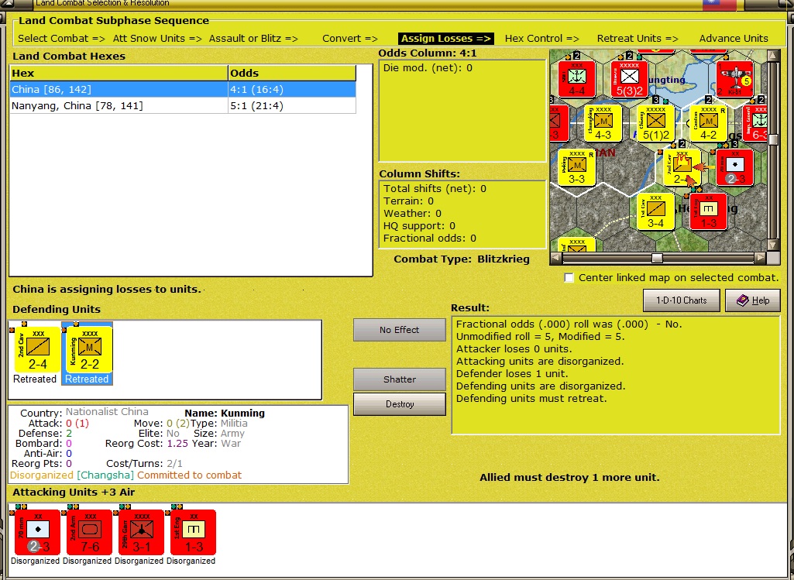The image size is (794, 580).
Task: Click the yellow 3-3 militia unit on map
Action: coord(576,167)
